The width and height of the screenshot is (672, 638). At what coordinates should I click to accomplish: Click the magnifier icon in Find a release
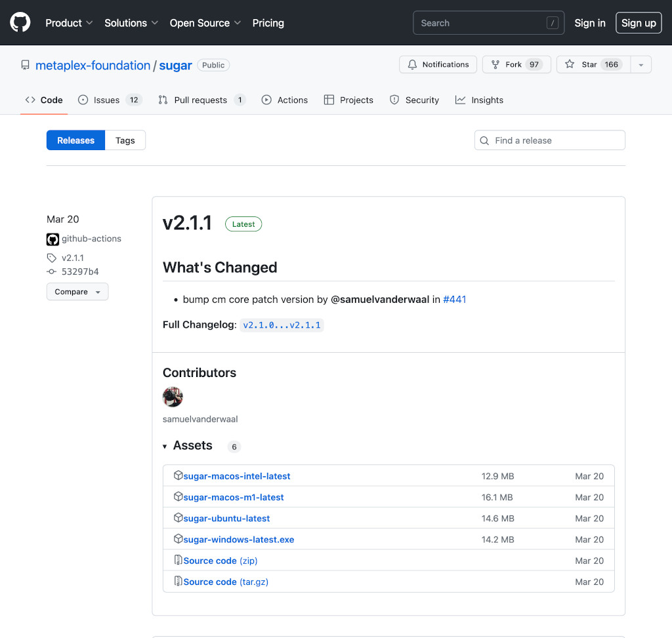coord(484,140)
